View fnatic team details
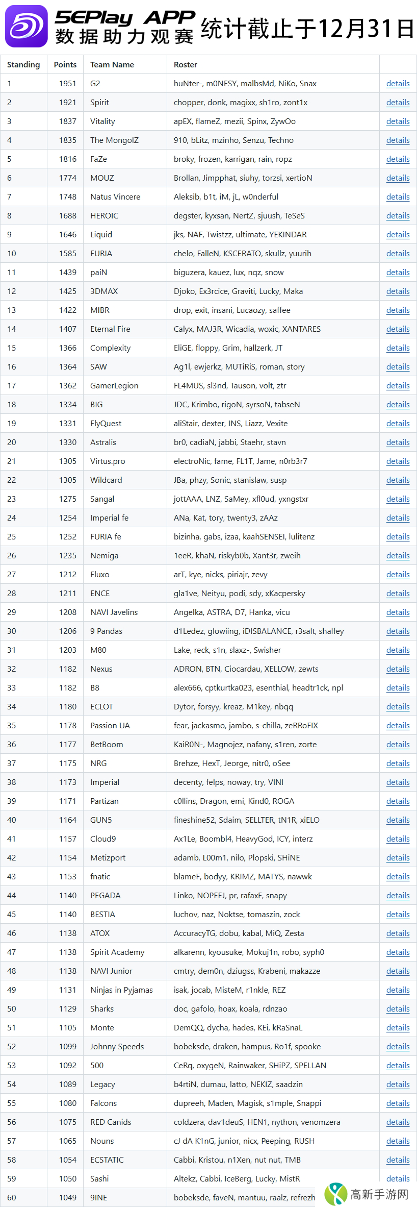 tap(398, 877)
